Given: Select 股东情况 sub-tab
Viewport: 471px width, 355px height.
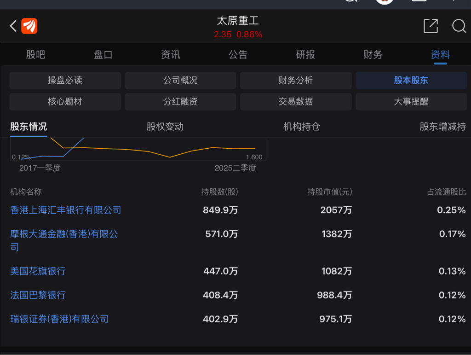Looking at the screenshot, I should (29, 127).
